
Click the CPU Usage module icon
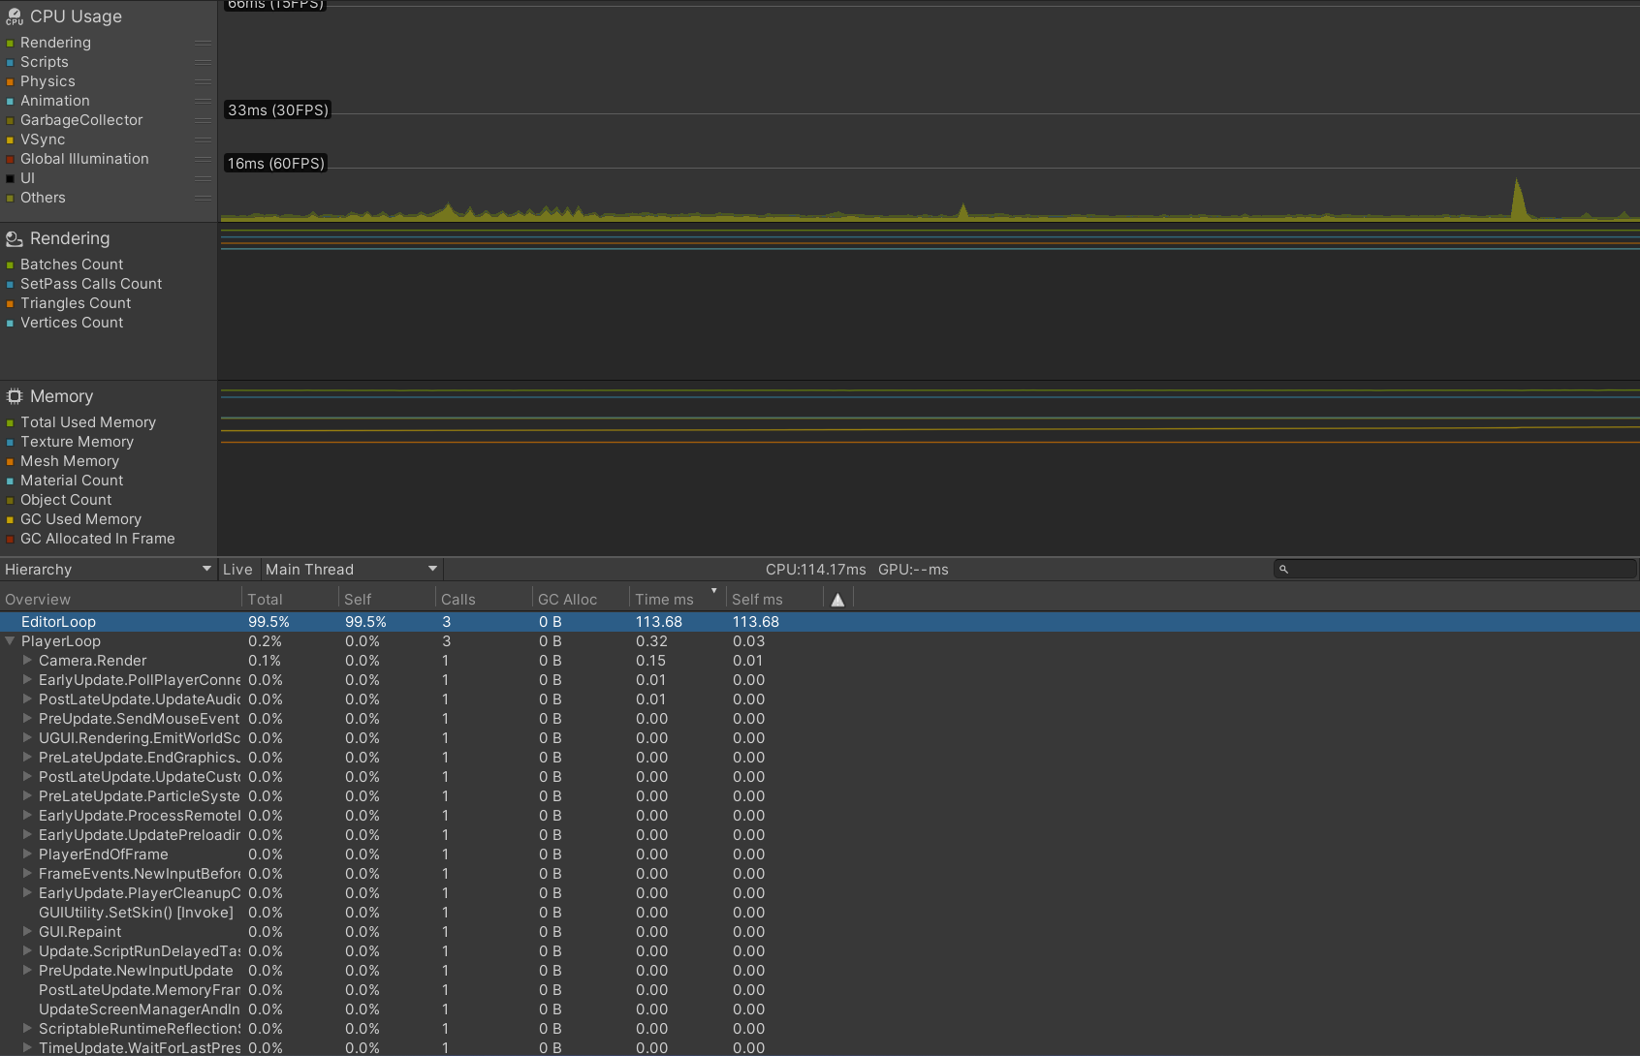coord(14,16)
